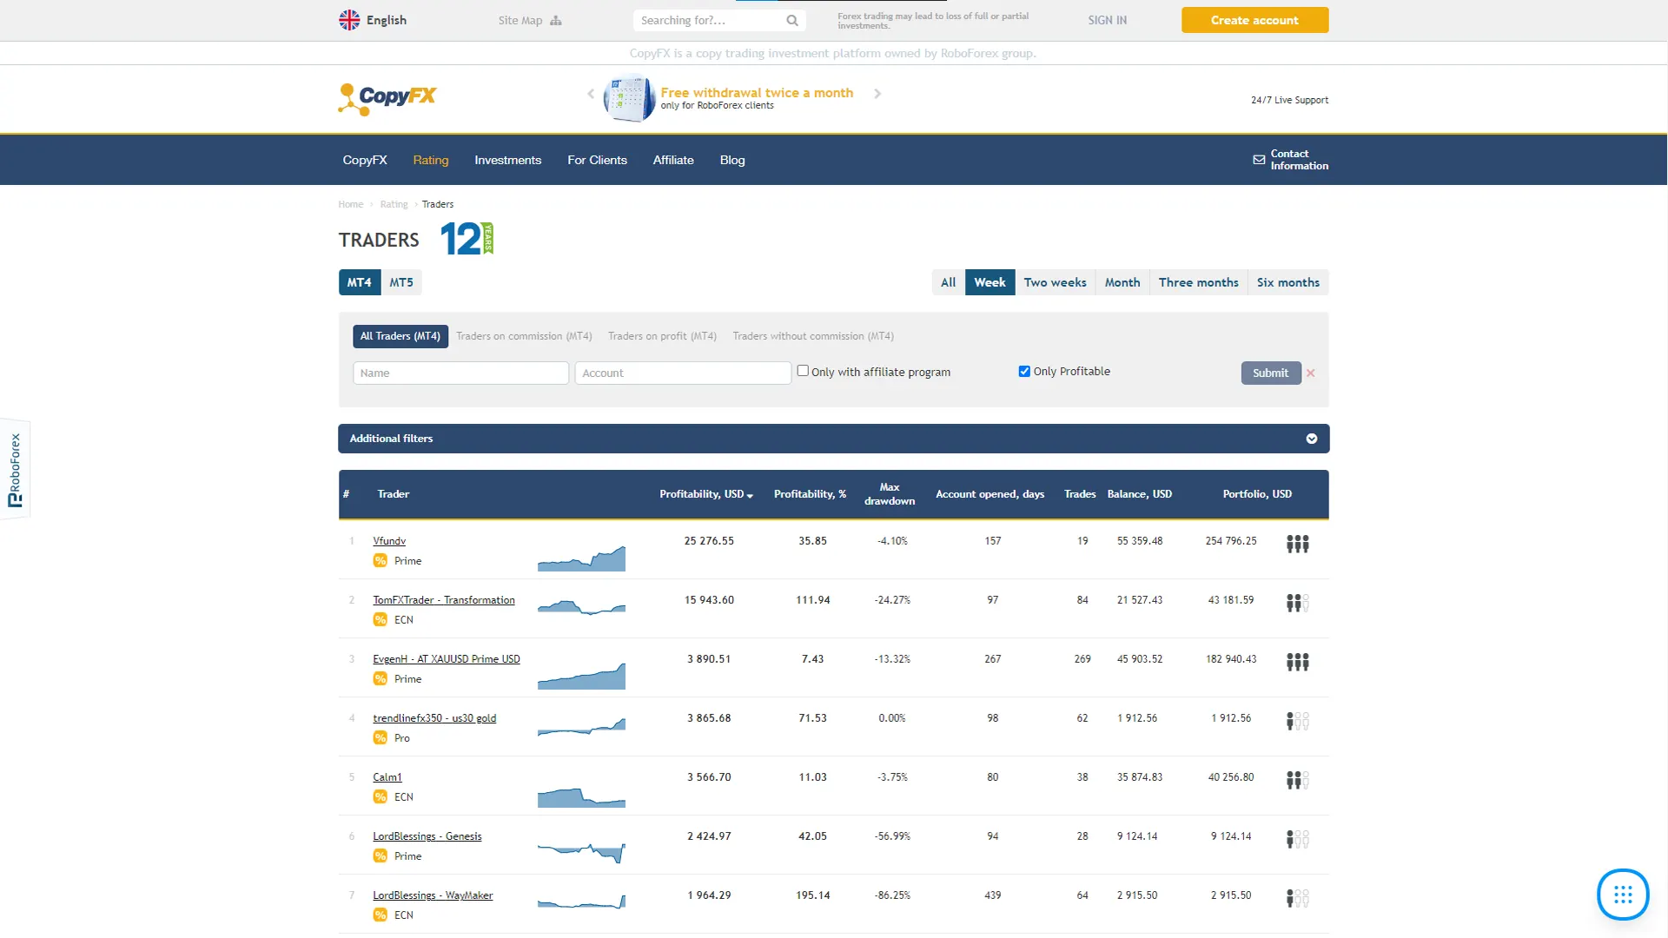Click Vfundv percent commission icon
Screen dimensions: 1668x938
pyautogui.click(x=381, y=561)
